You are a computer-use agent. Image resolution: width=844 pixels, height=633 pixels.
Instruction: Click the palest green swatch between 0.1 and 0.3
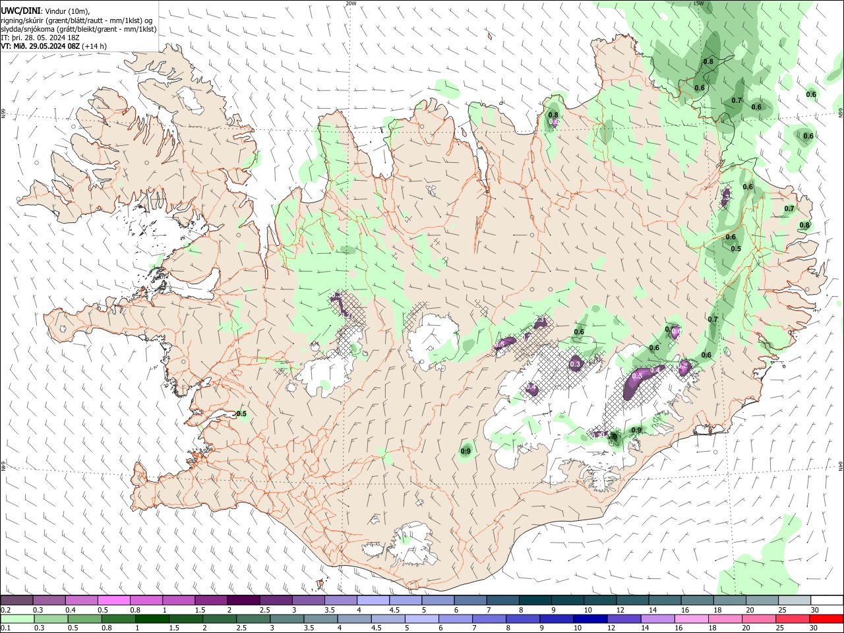click(x=17, y=618)
